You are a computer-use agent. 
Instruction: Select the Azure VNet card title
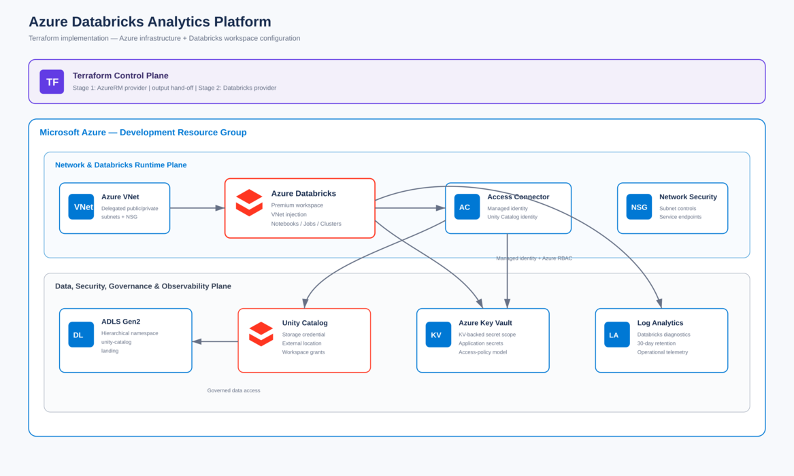(120, 197)
